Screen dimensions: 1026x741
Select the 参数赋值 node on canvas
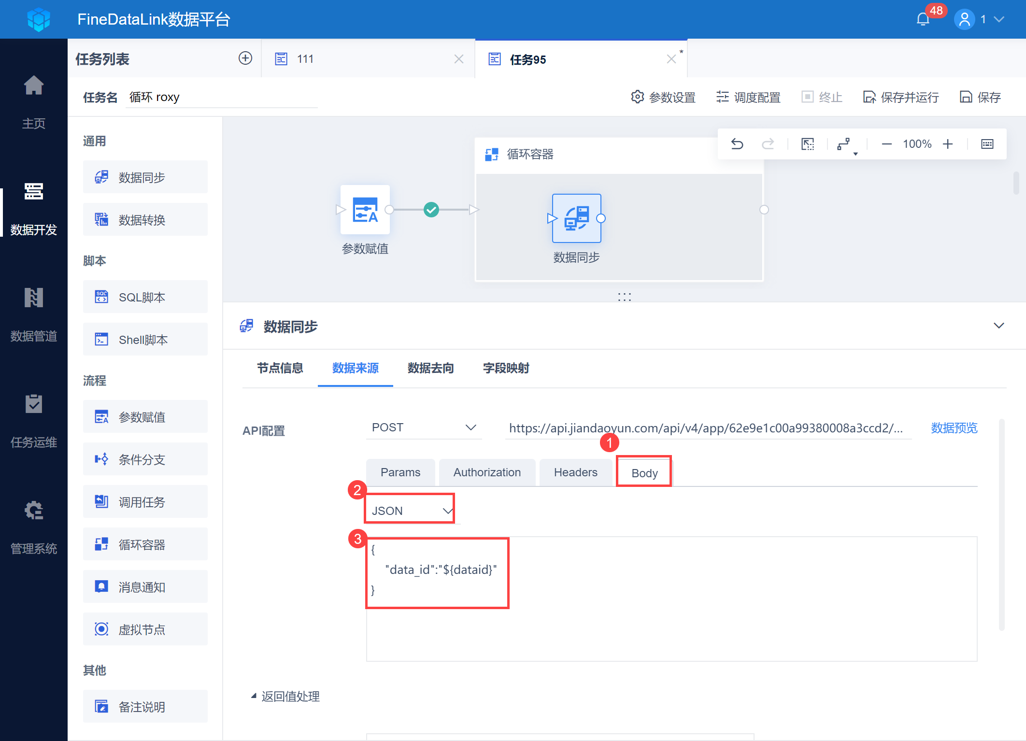pyautogui.click(x=365, y=210)
